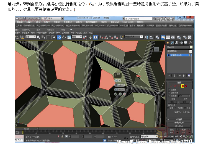Select Element sub-object level cube icon
Image resolution: width=203 pixels, height=147 pixels.
(x=186, y=86)
